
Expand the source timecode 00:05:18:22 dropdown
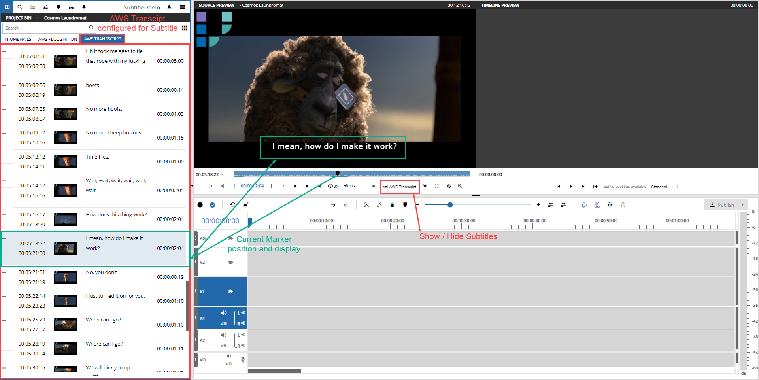(222, 174)
